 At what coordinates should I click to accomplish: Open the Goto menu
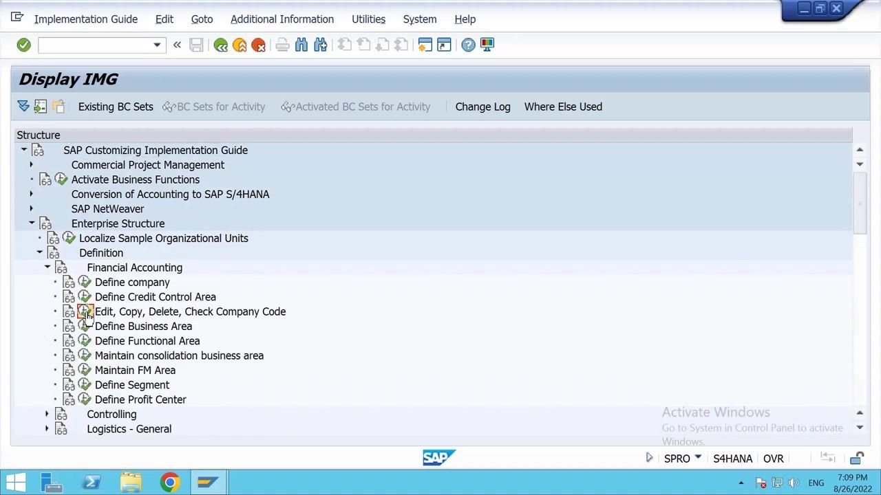(202, 19)
